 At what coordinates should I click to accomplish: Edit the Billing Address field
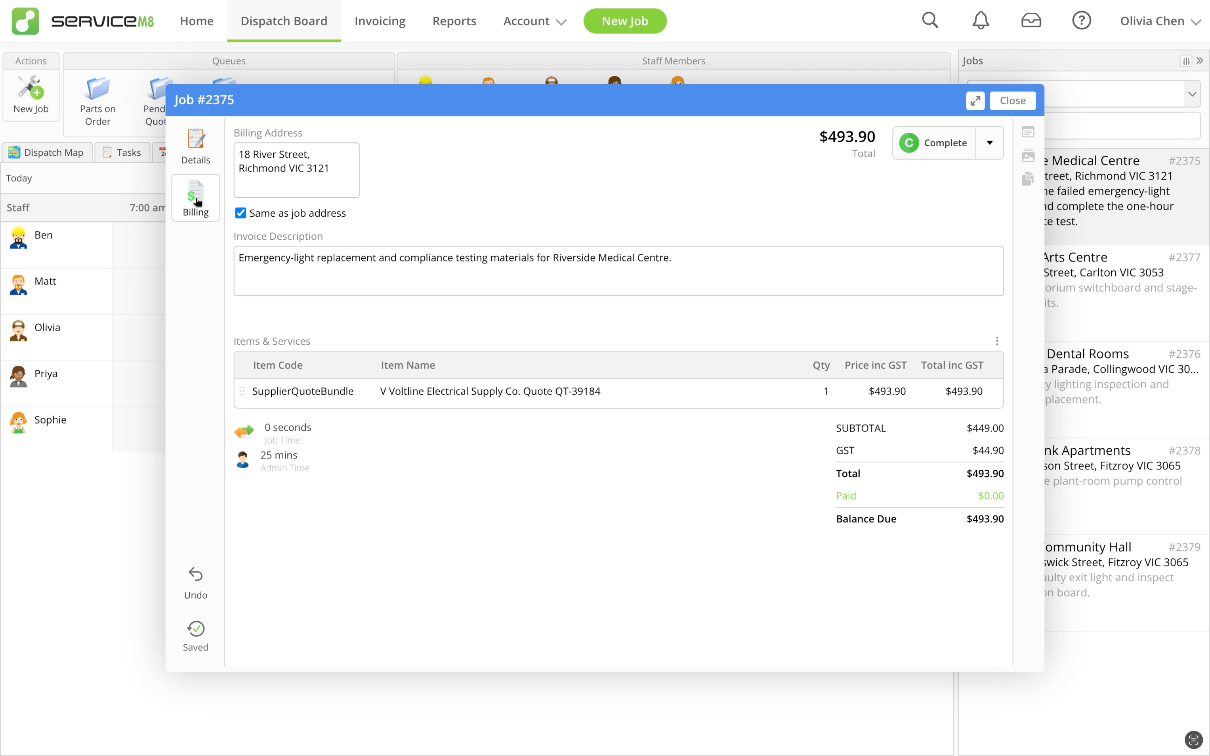click(x=297, y=170)
